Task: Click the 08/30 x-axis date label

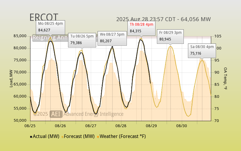Action: [182, 126]
